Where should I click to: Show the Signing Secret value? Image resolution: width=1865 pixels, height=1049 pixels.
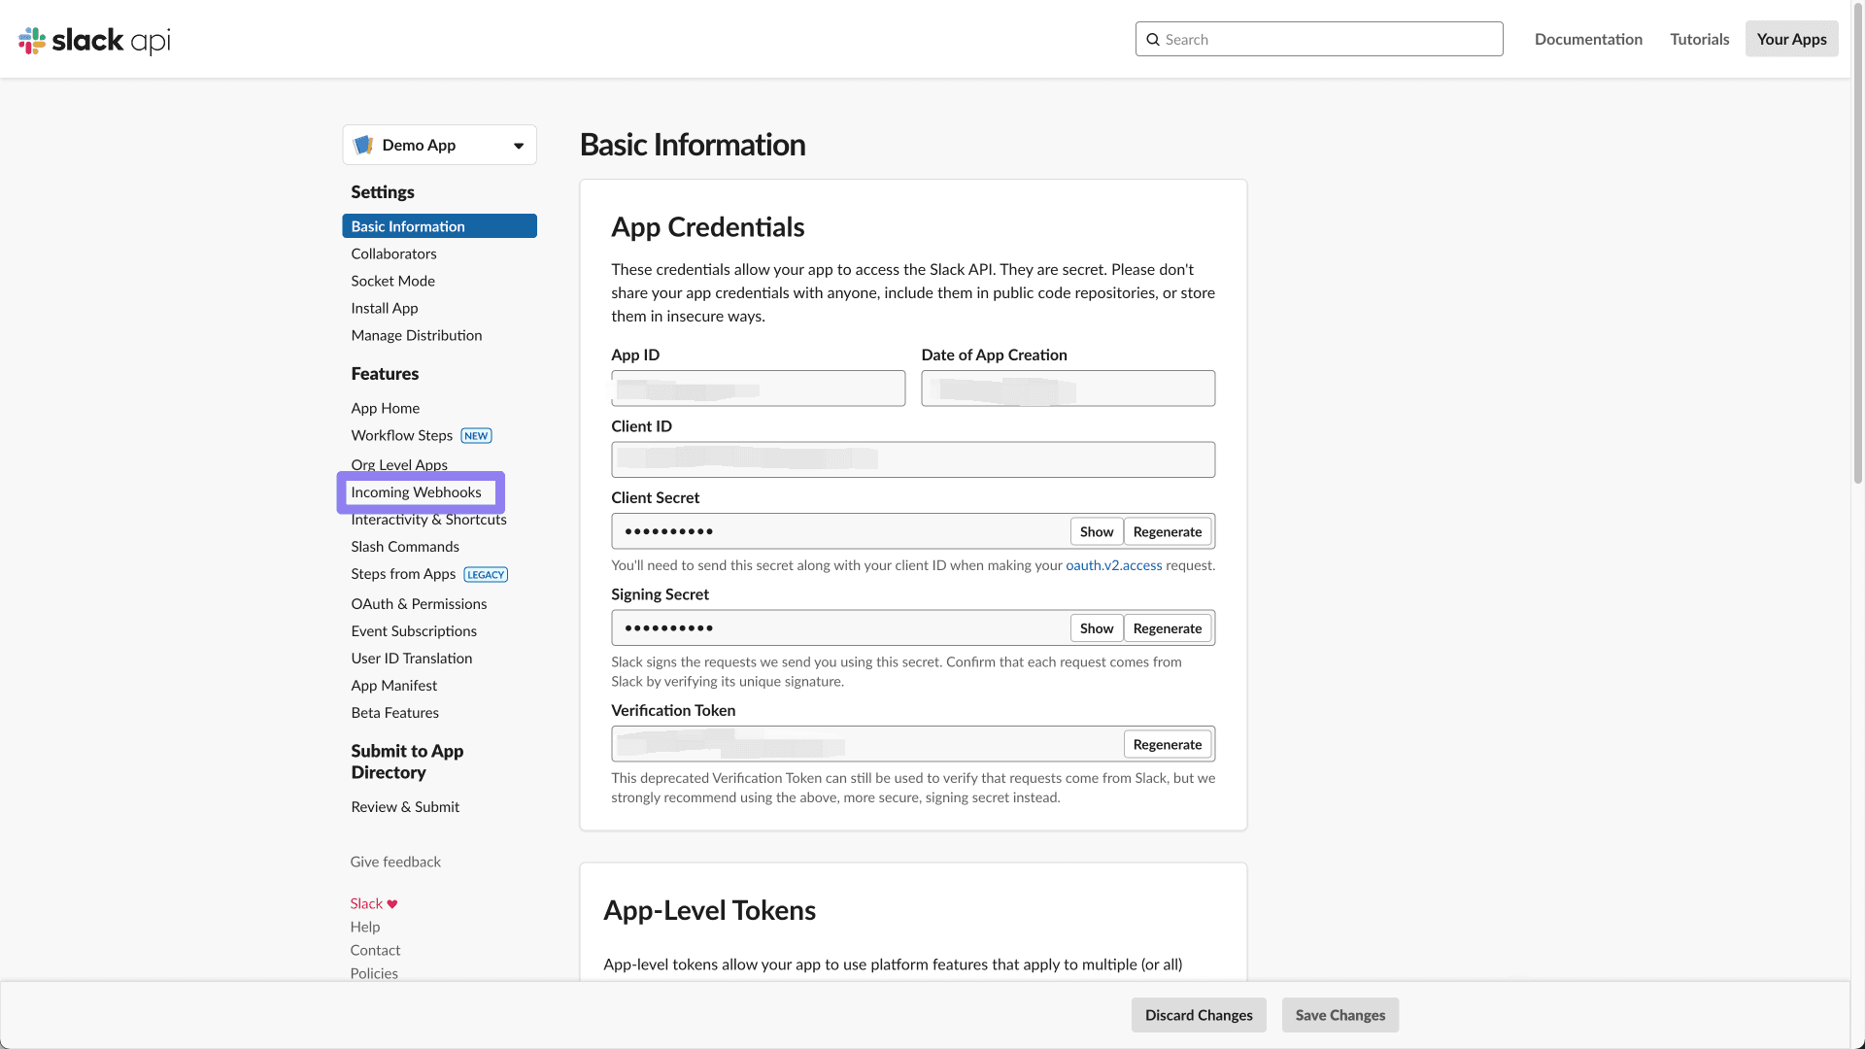(1096, 627)
